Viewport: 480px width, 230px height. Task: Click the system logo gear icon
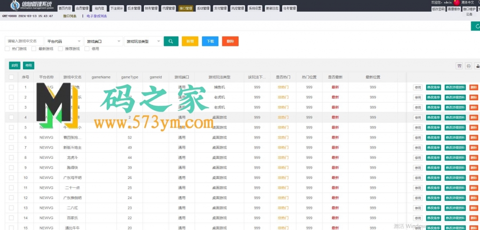(15, 5)
